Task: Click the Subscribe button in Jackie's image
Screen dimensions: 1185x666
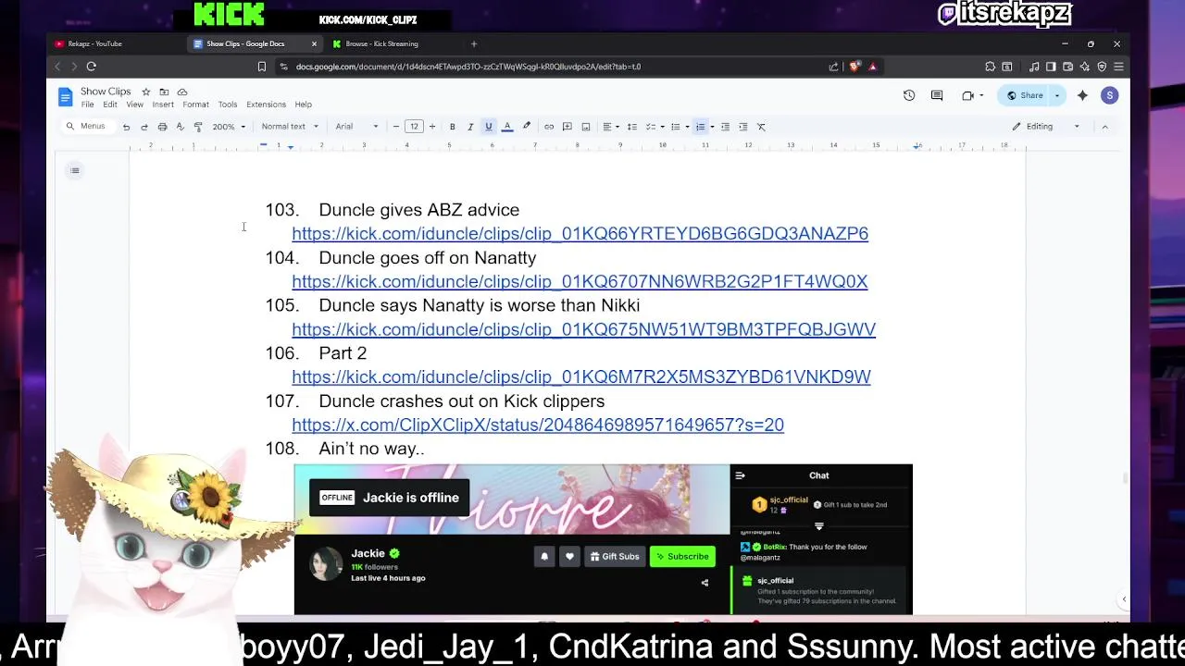Action: pyautogui.click(x=682, y=556)
